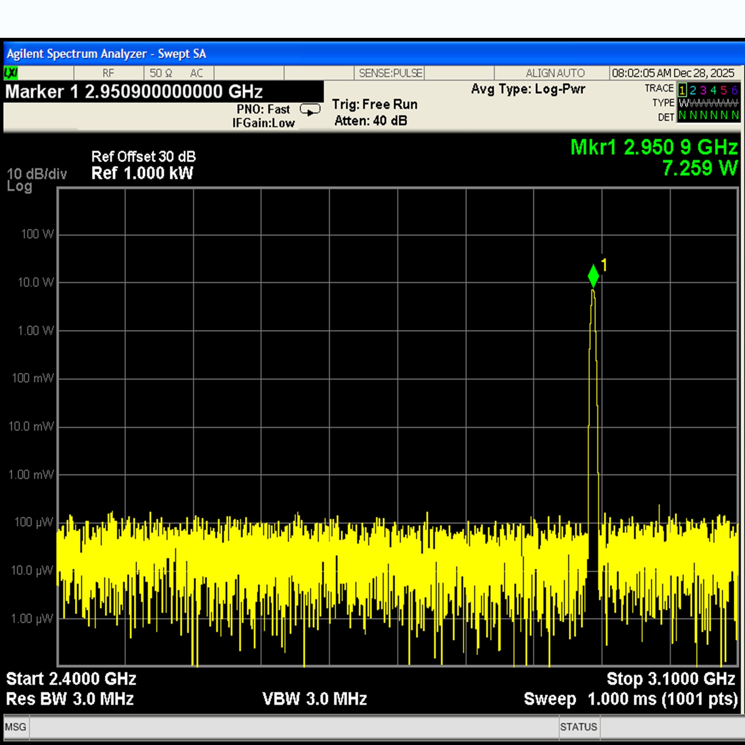745x745 pixels.
Task: Click the Sweep 1.000 ms (1001 pts) label
Action: pyautogui.click(x=631, y=699)
